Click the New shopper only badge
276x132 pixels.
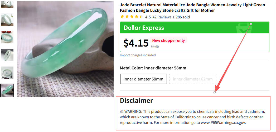click(168, 40)
